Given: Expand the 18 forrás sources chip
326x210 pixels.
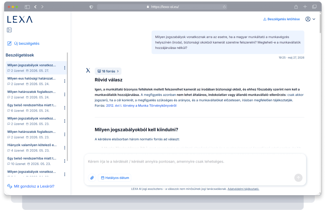Looking at the screenshot, I should pos(108,71).
